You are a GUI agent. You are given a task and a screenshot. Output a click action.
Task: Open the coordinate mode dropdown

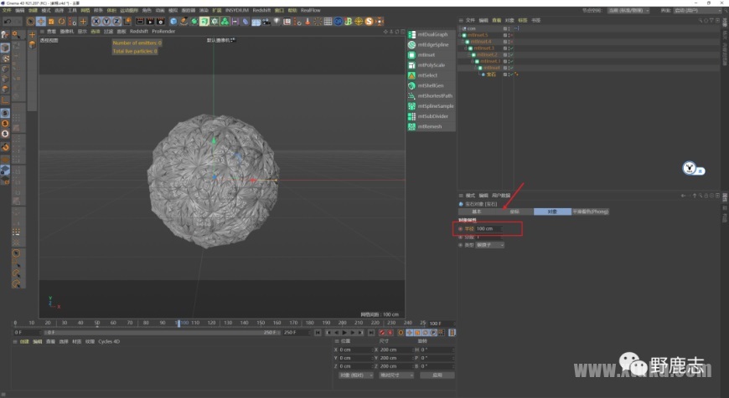coord(355,375)
